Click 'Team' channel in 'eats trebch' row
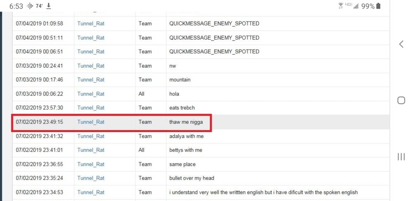413x201 pixels. tap(145, 108)
